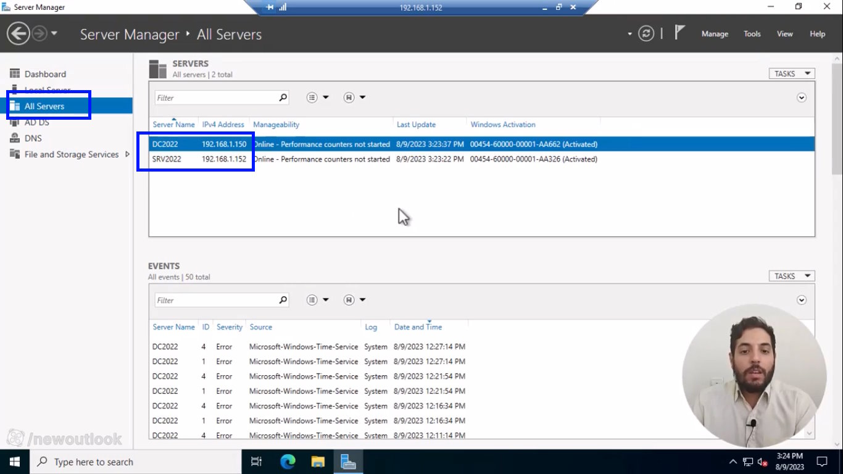843x474 pixels.
Task: Click IP address 192.168.1.152 cell
Action: coord(224,159)
